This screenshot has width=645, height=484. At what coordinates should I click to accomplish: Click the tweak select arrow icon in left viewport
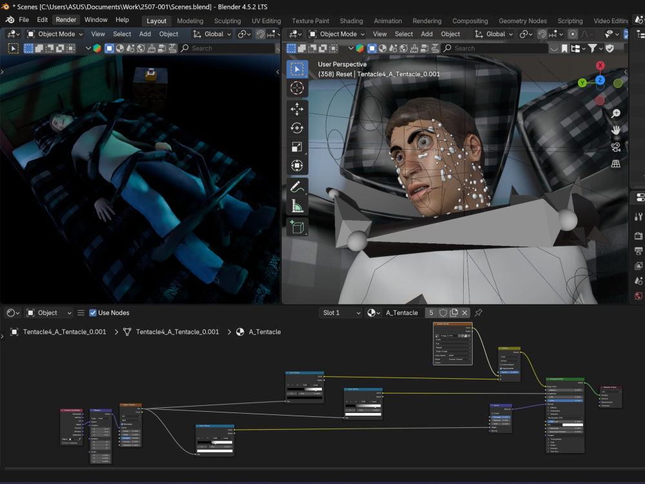coord(13,48)
